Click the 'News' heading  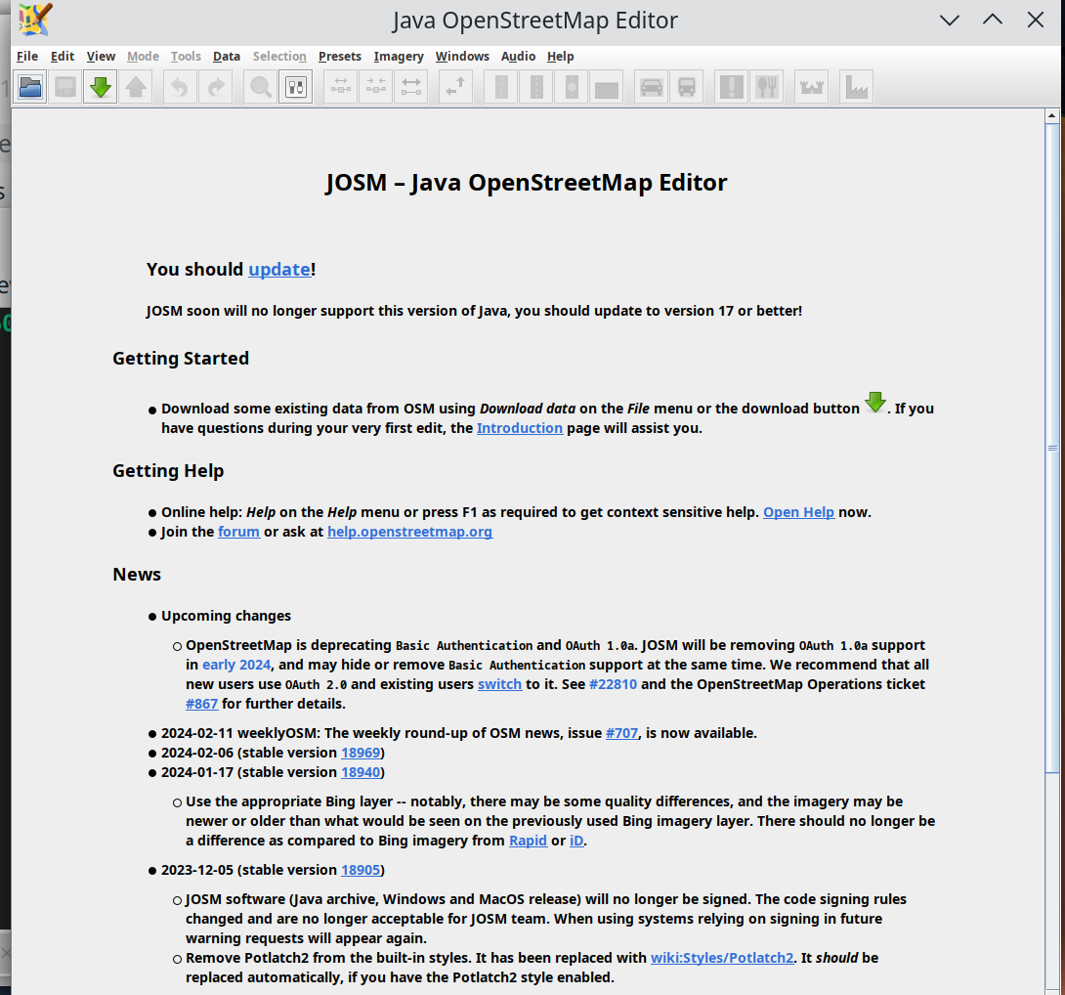137,575
